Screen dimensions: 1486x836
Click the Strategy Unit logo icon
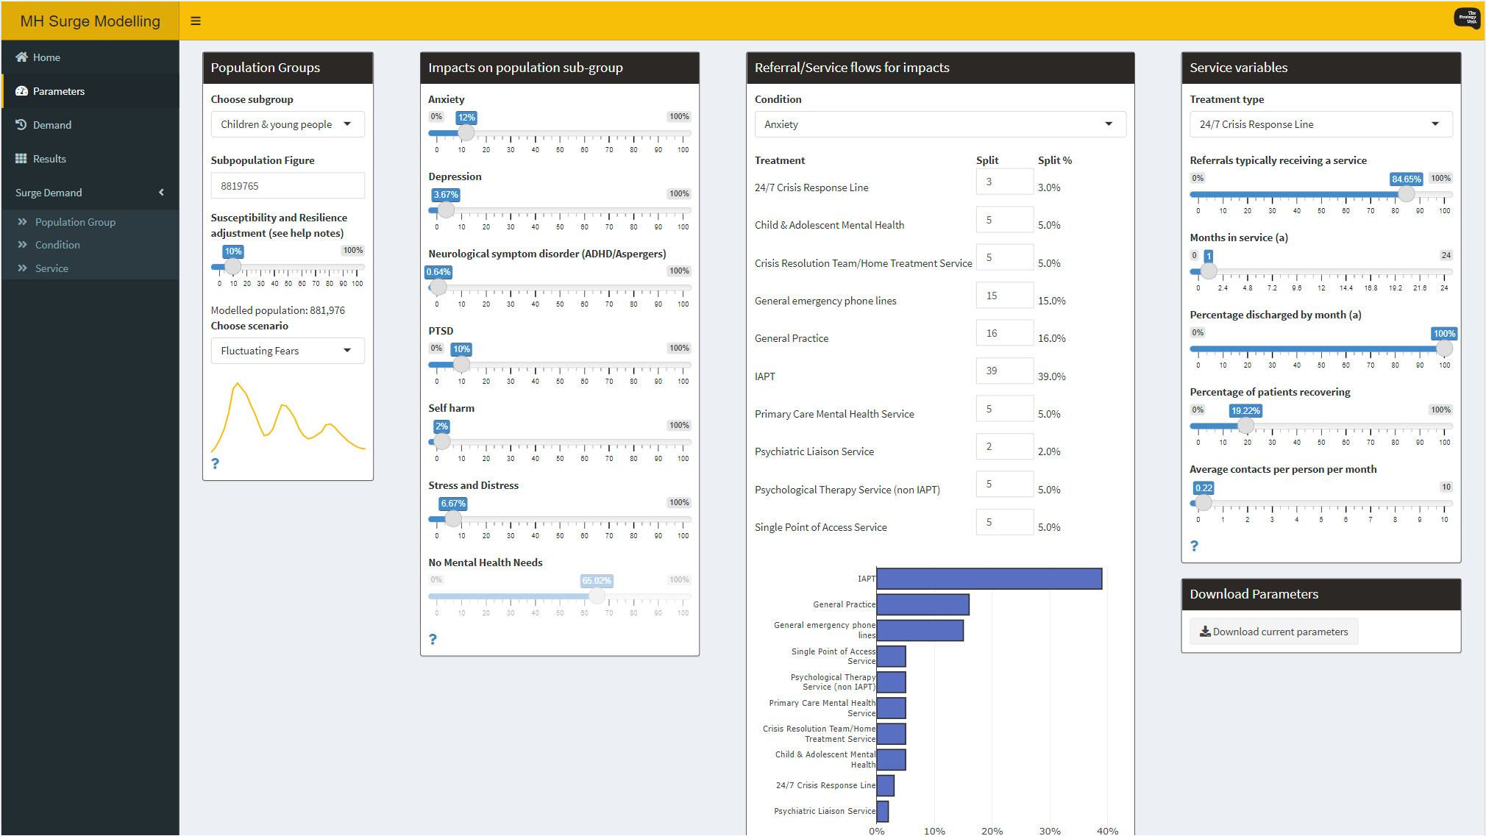click(x=1467, y=18)
